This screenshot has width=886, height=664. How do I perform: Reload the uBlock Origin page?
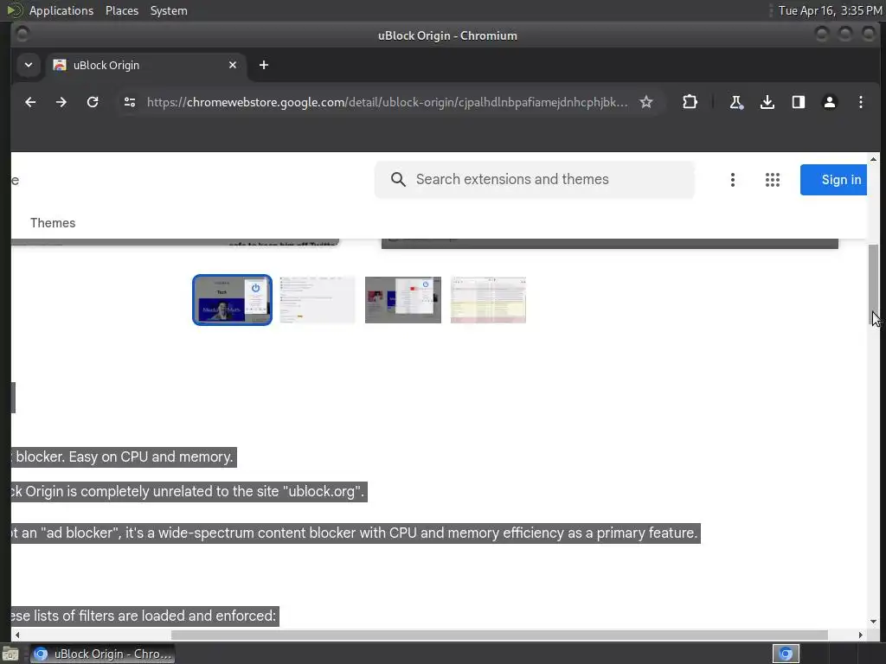(93, 102)
